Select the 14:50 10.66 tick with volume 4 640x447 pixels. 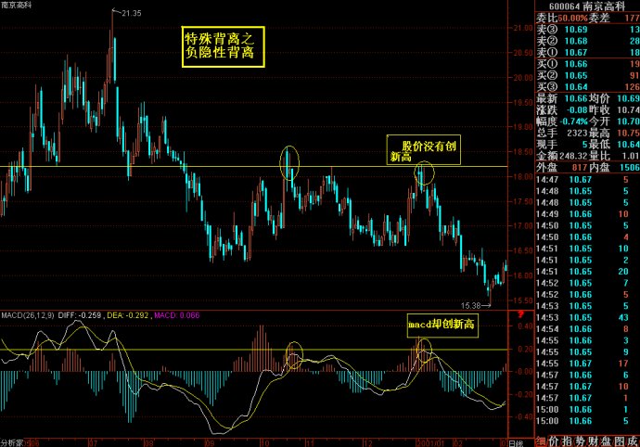tap(582, 237)
